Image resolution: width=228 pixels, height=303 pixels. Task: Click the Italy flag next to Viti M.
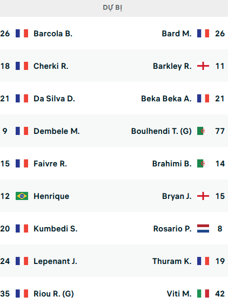coord(203,294)
